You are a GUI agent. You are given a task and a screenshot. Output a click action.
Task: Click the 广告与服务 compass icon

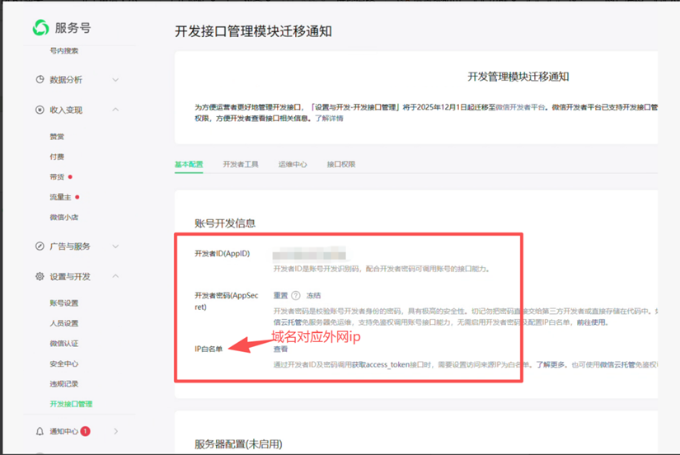click(40, 246)
